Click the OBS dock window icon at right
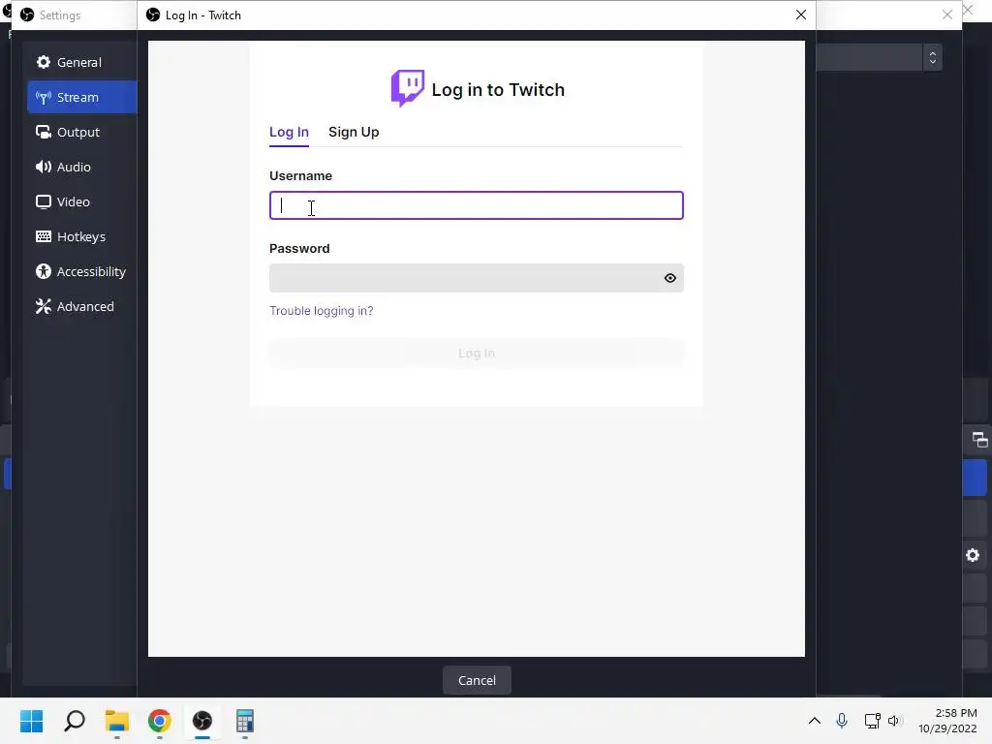The height and width of the screenshot is (744, 992). coord(979,440)
